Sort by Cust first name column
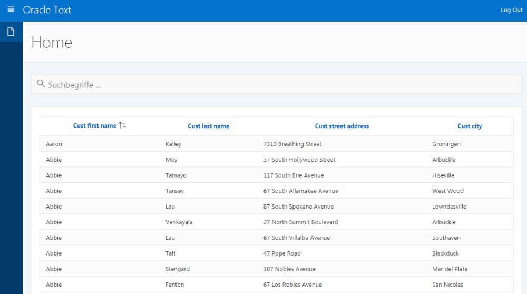This screenshot has width=527, height=294. [x=95, y=126]
